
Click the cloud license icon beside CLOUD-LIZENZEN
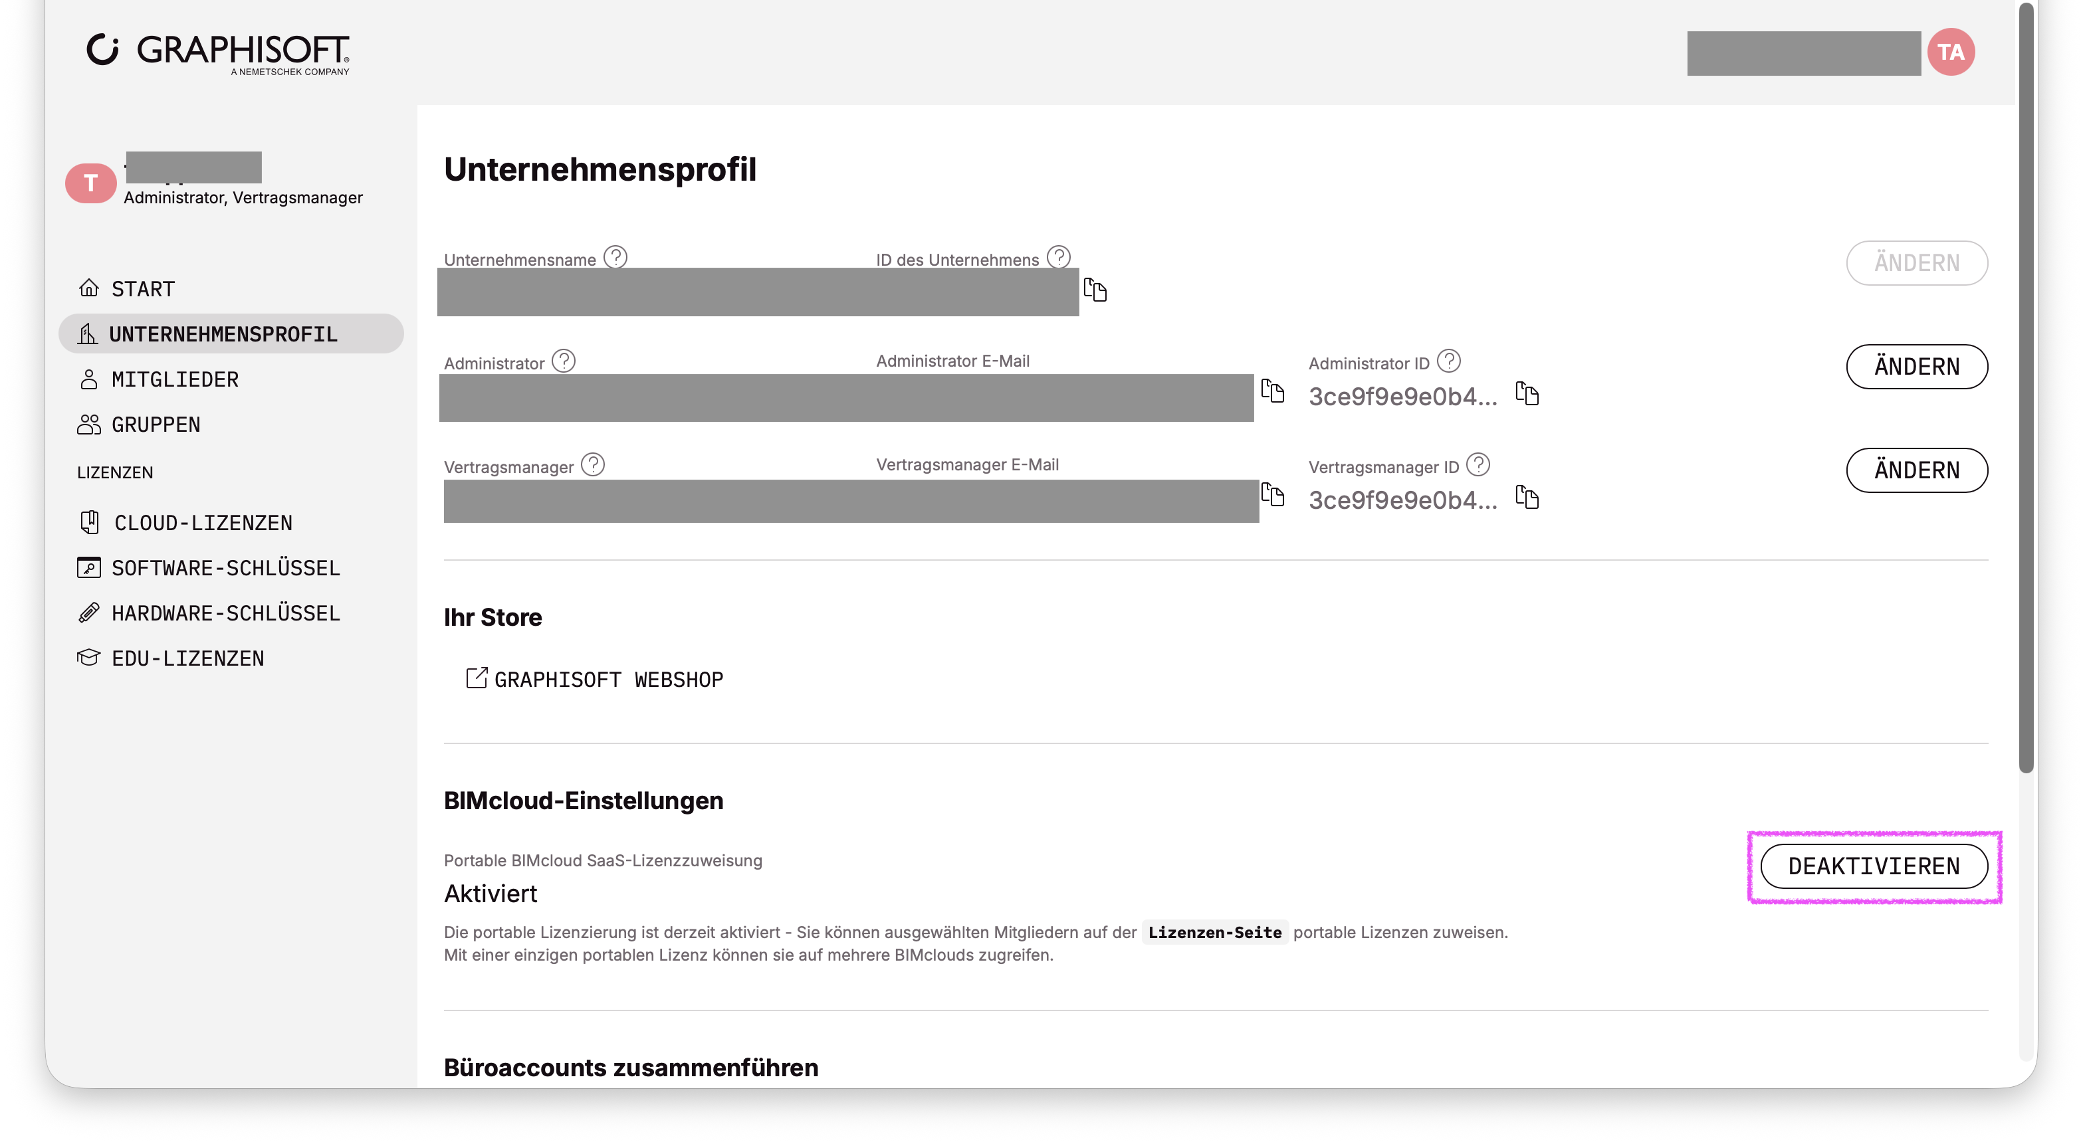click(90, 522)
